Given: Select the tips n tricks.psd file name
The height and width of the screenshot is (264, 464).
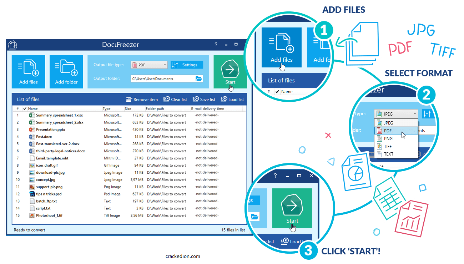Looking at the screenshot, I should 49,194.
